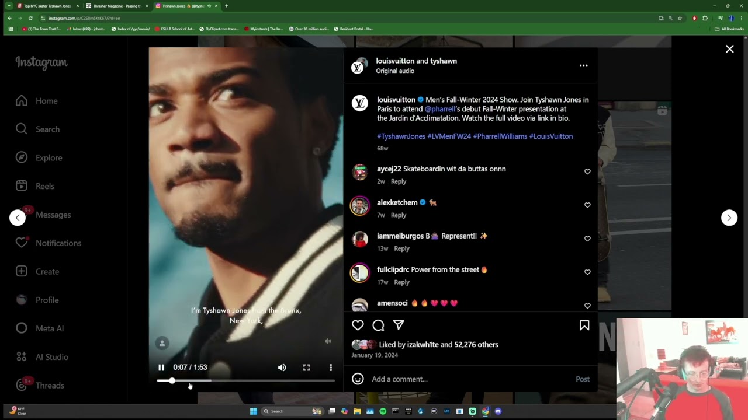This screenshot has height=420, width=748.
Task: Go to Instagram Home
Action: click(x=37, y=101)
